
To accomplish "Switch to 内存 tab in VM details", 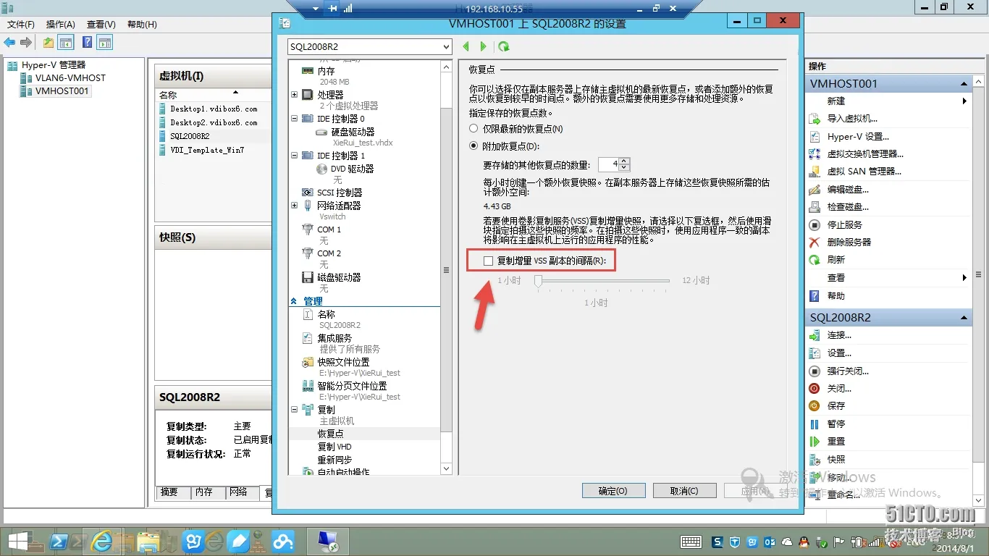I will pos(204,492).
